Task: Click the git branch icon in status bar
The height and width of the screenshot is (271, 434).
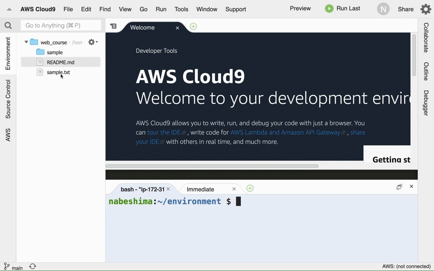Action: (7, 266)
